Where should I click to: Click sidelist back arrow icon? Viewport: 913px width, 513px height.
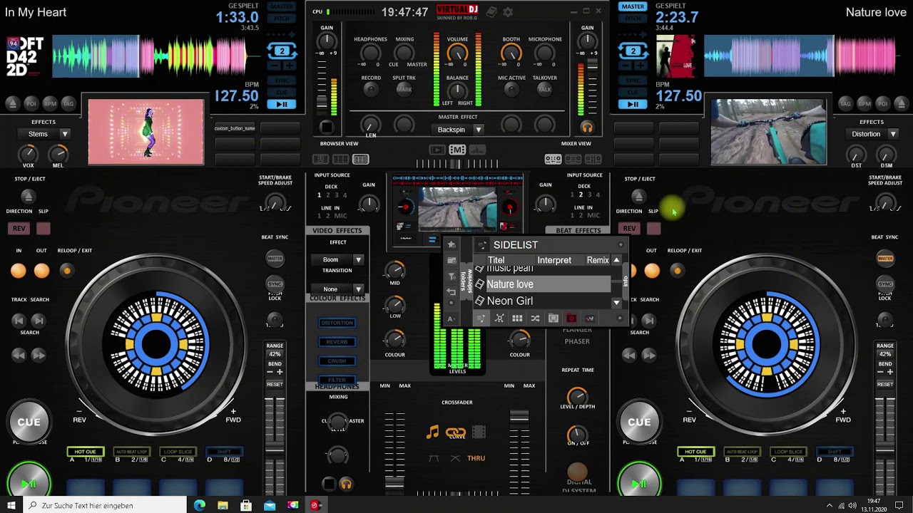[x=452, y=292]
